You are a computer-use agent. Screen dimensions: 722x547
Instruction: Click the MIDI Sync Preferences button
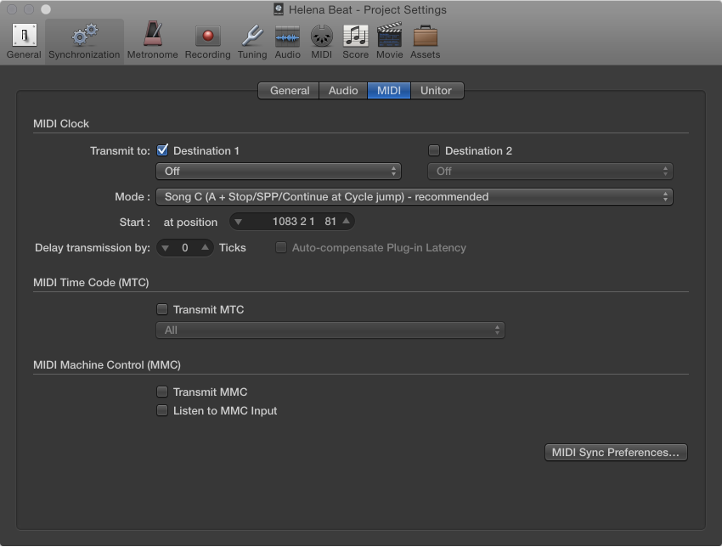click(616, 452)
